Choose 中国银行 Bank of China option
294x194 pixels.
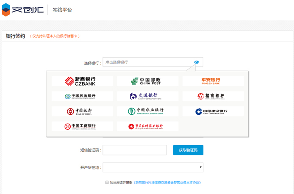click(82, 111)
